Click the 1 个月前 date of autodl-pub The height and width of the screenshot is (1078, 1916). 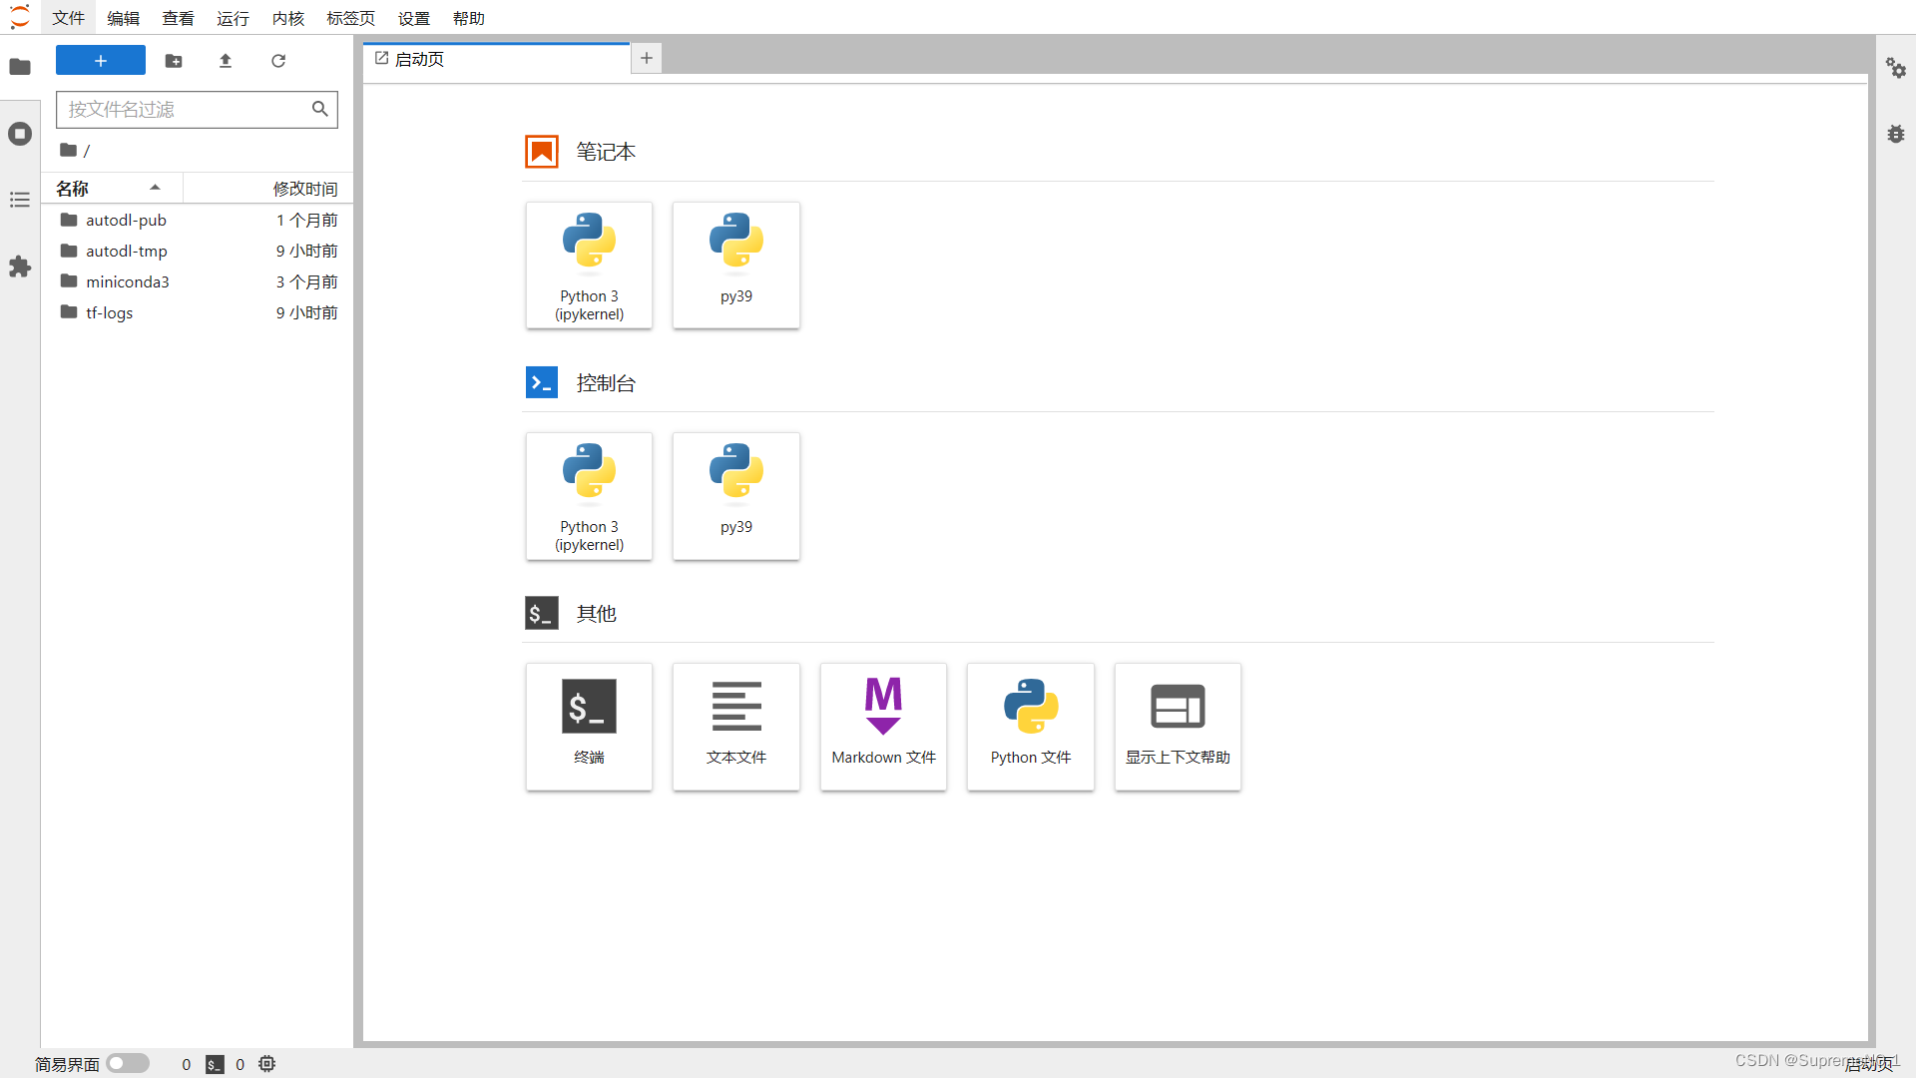pyautogui.click(x=307, y=220)
